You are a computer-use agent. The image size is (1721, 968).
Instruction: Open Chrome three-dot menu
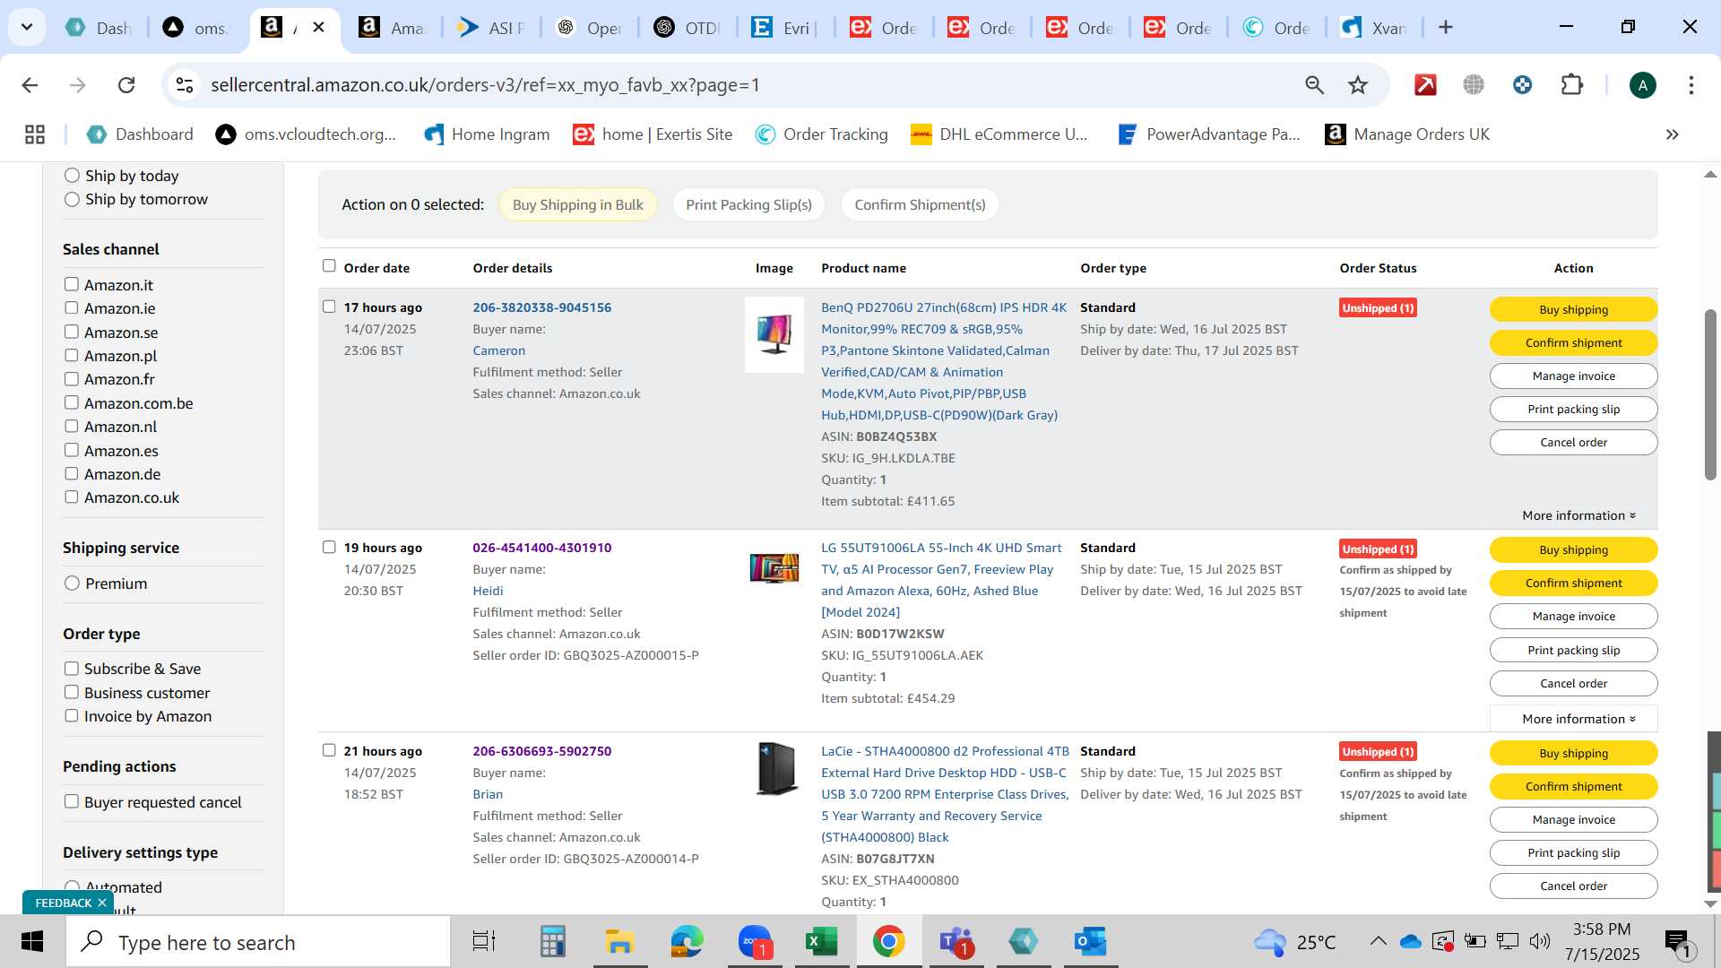point(1691,85)
